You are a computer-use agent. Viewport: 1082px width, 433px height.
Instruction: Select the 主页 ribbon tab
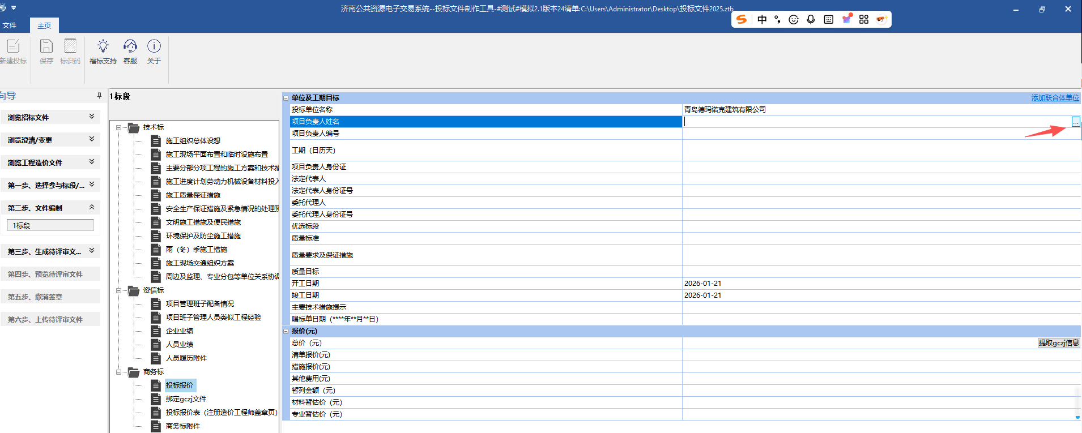[44, 25]
